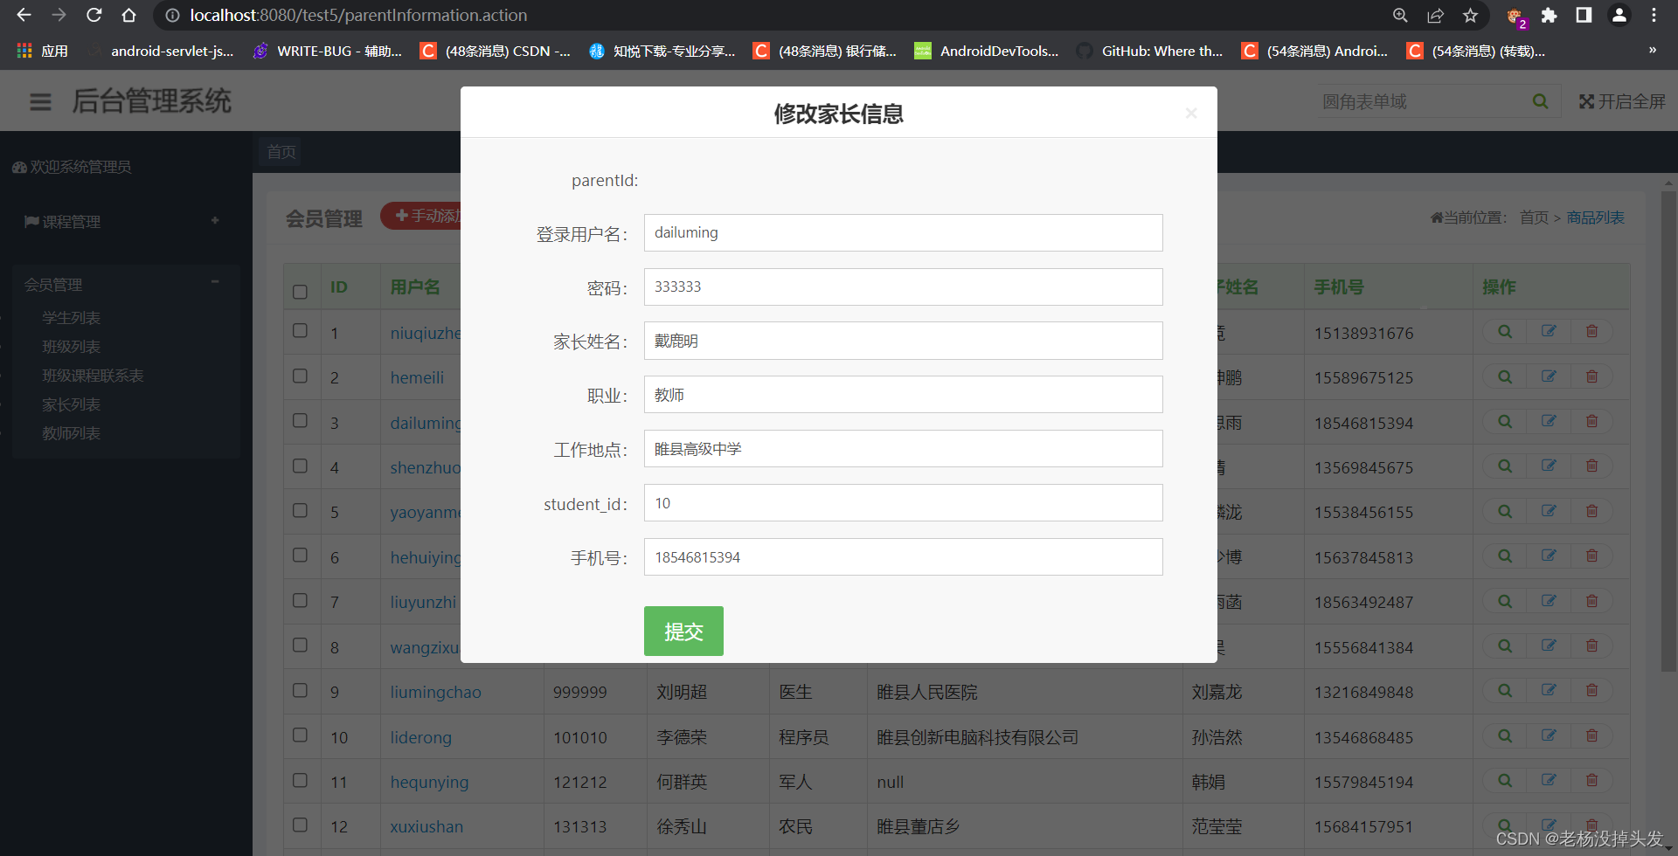This screenshot has width=1678, height=856.
Task: Check the checkbox for row ID 5
Action: pos(300,510)
